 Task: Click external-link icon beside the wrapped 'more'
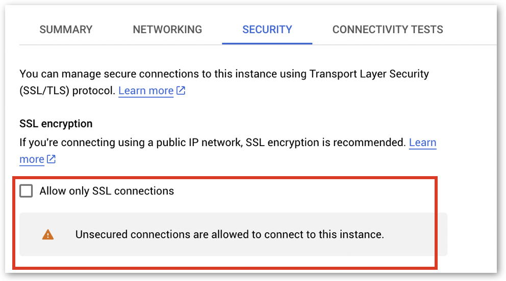tap(51, 159)
